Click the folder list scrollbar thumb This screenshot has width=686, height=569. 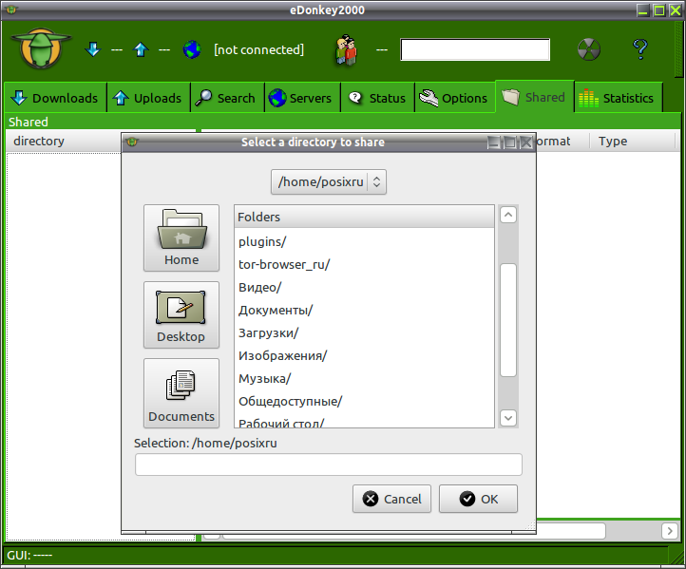click(508, 320)
